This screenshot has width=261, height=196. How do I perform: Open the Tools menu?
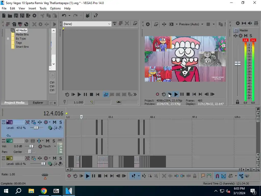pyautogui.click(x=43, y=8)
